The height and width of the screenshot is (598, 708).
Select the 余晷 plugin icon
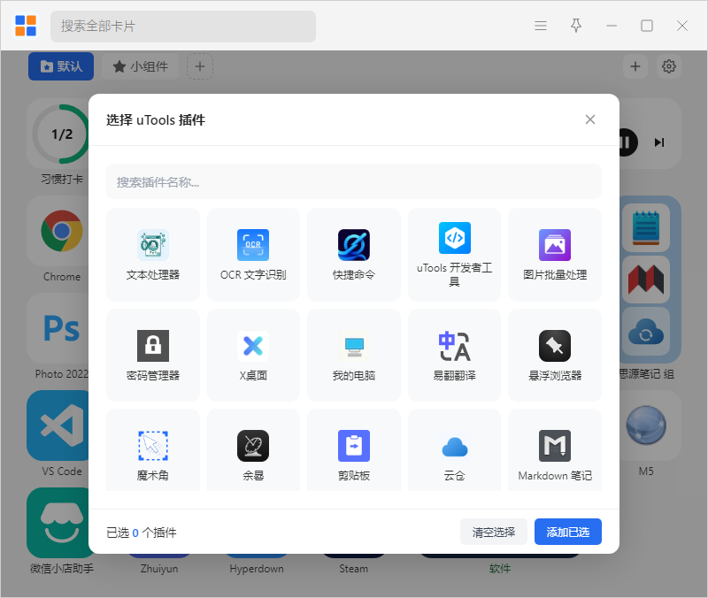(x=253, y=446)
